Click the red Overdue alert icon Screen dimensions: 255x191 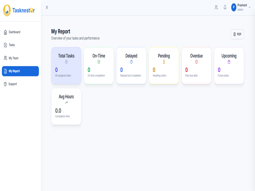196,62
